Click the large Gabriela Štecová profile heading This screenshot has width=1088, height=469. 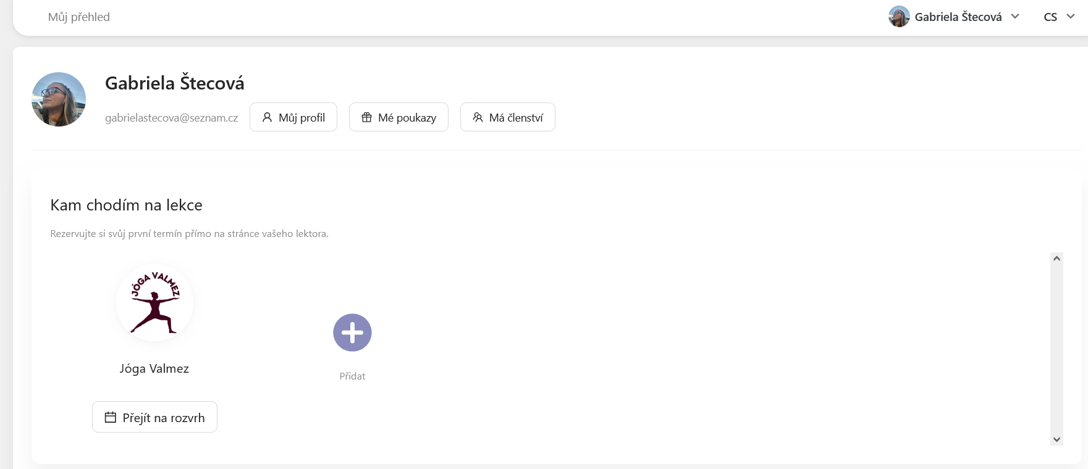[x=175, y=83]
